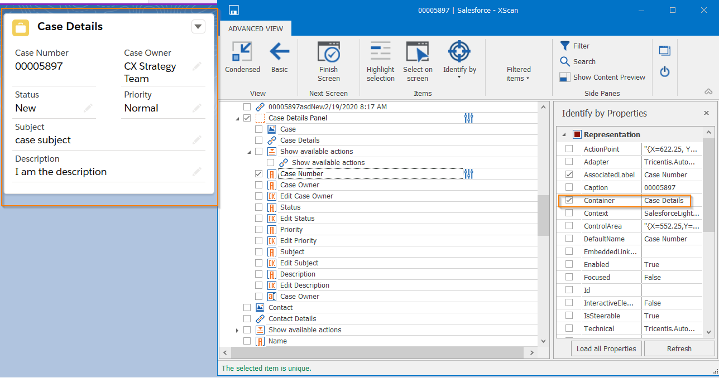719x378 pixels.
Task: Open Case Details card dropdown menu
Action: [x=198, y=26]
